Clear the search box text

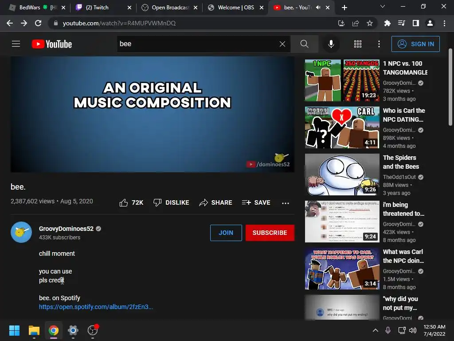click(282, 44)
